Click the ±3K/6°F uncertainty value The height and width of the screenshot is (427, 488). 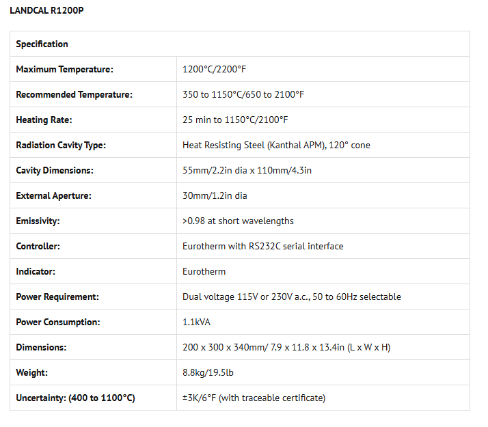[254, 398]
